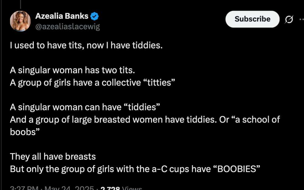Click the @azealiaslacewig handle
This screenshot has width=304, height=190.
68,26
